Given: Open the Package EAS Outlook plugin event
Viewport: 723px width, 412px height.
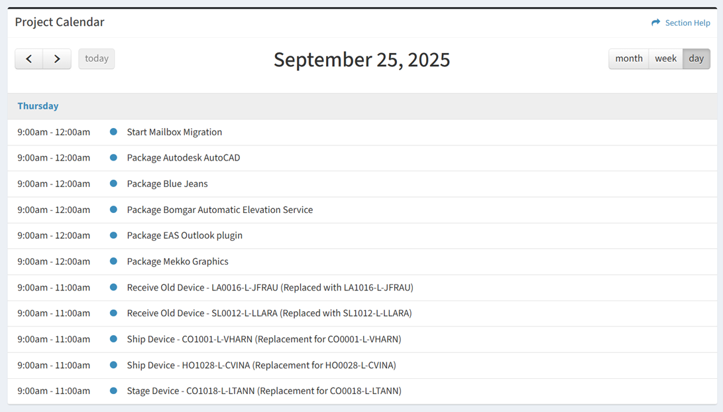Looking at the screenshot, I should coord(184,236).
